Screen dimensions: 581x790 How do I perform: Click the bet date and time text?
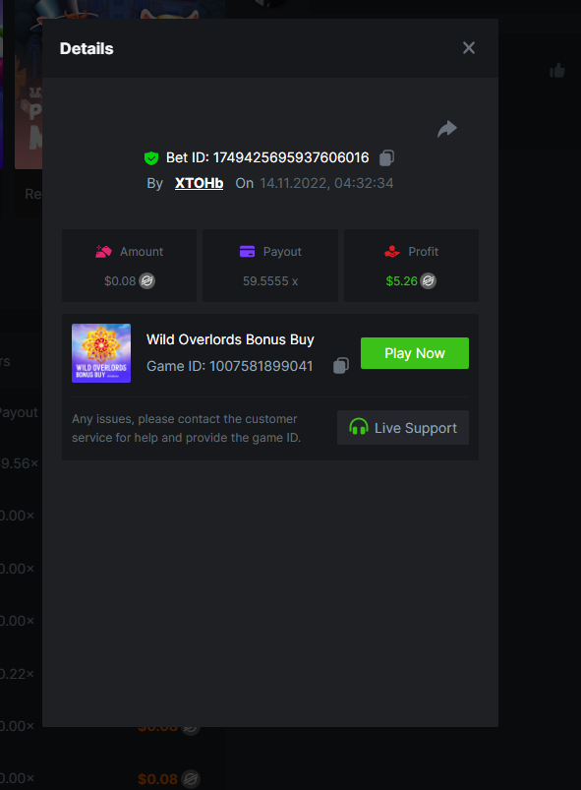tap(326, 183)
